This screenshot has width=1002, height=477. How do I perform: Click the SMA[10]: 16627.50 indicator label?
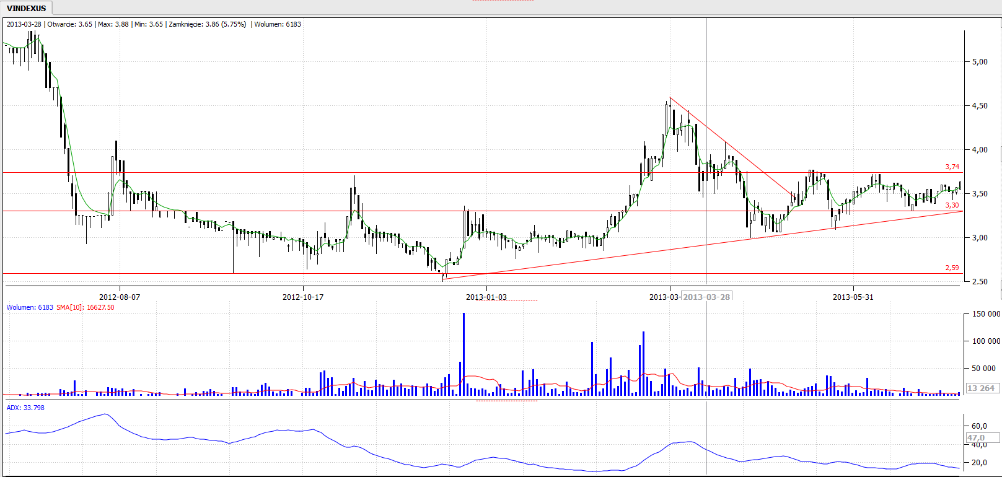pyautogui.click(x=86, y=307)
